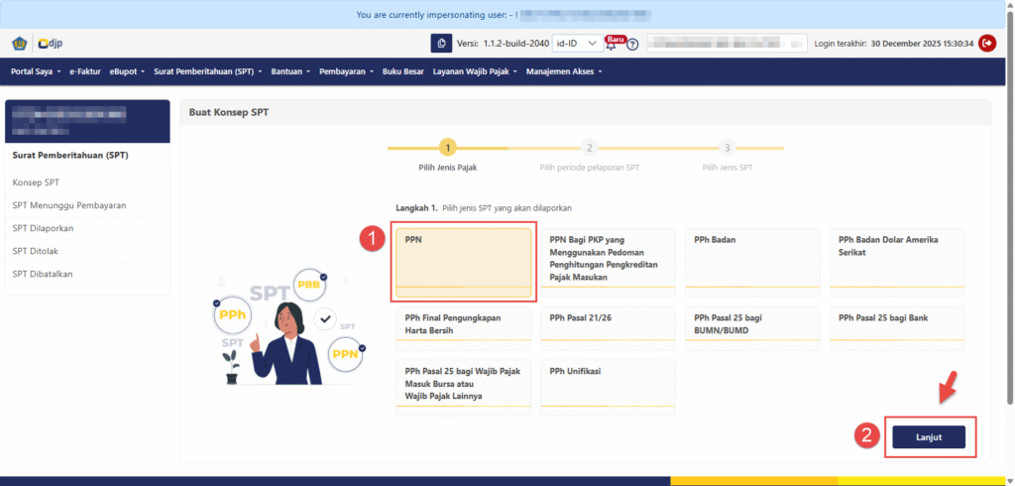Image resolution: width=1015 pixels, height=486 pixels.
Task: Open the Buku Besar menu item
Action: (x=403, y=71)
